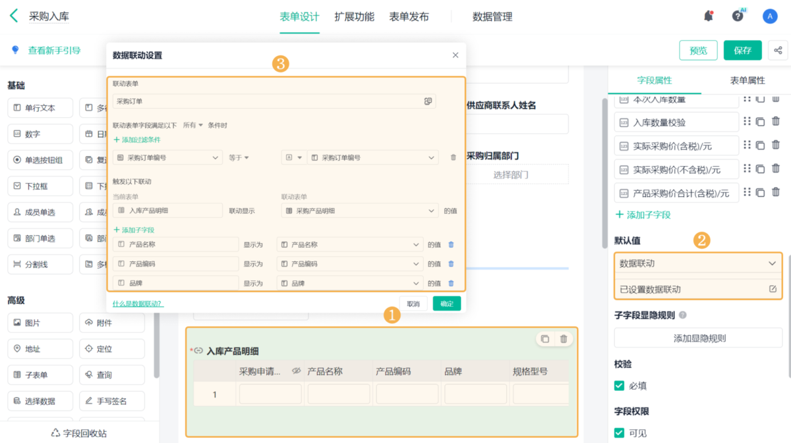Viewport: 791px width, 443px height.
Task: Toggle the 必填 checkbox
Action: pos(619,386)
